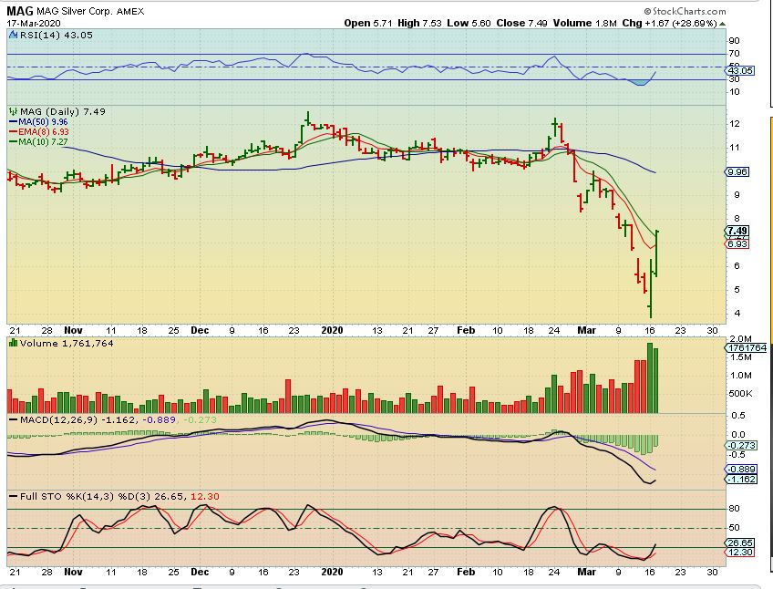Open the StockCharts.com copyright link
This screenshot has width=773, height=589.
click(x=685, y=11)
